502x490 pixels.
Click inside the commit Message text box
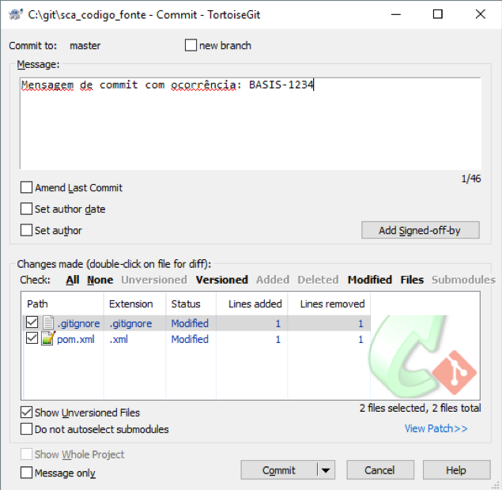point(251,123)
